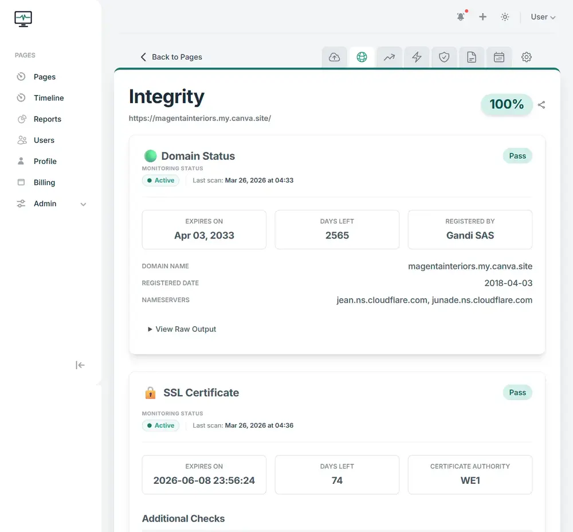The width and height of the screenshot is (573, 532).
Task: Open the User account dropdown
Action: (542, 17)
